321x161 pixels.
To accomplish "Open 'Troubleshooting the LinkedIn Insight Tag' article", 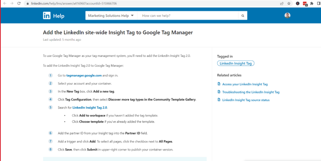I will 251,92.
